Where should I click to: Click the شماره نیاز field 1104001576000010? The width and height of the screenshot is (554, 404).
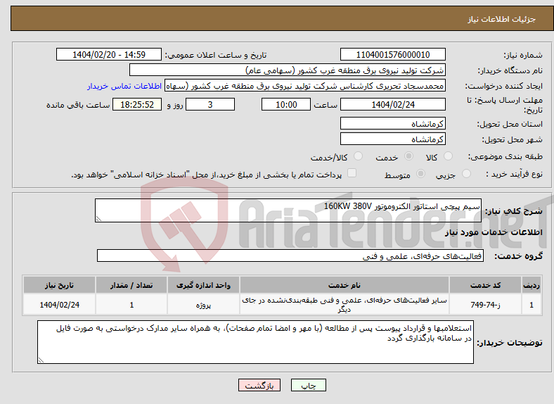[x=392, y=54]
